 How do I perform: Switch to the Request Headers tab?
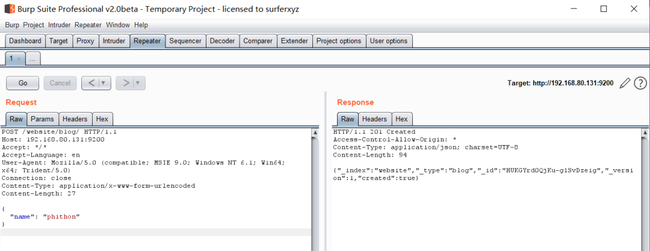[x=75, y=119]
